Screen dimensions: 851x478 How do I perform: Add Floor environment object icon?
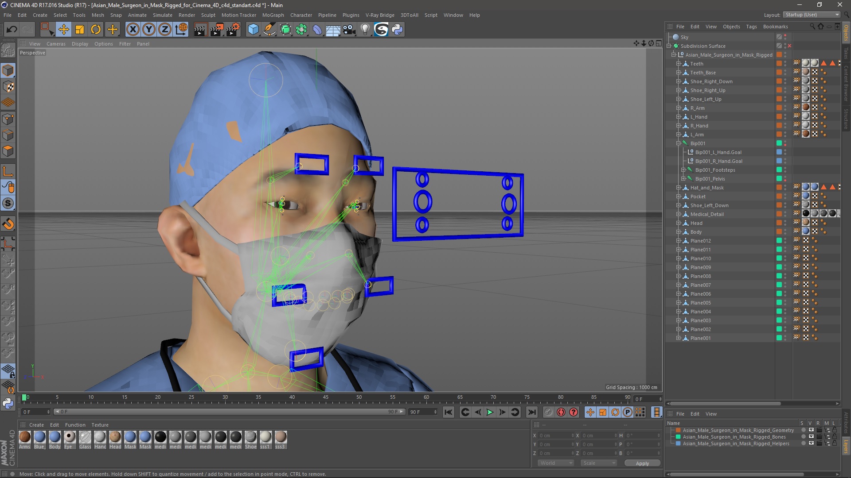point(333,30)
